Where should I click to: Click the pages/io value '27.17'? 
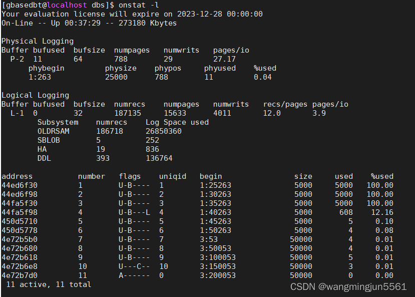(x=224, y=59)
